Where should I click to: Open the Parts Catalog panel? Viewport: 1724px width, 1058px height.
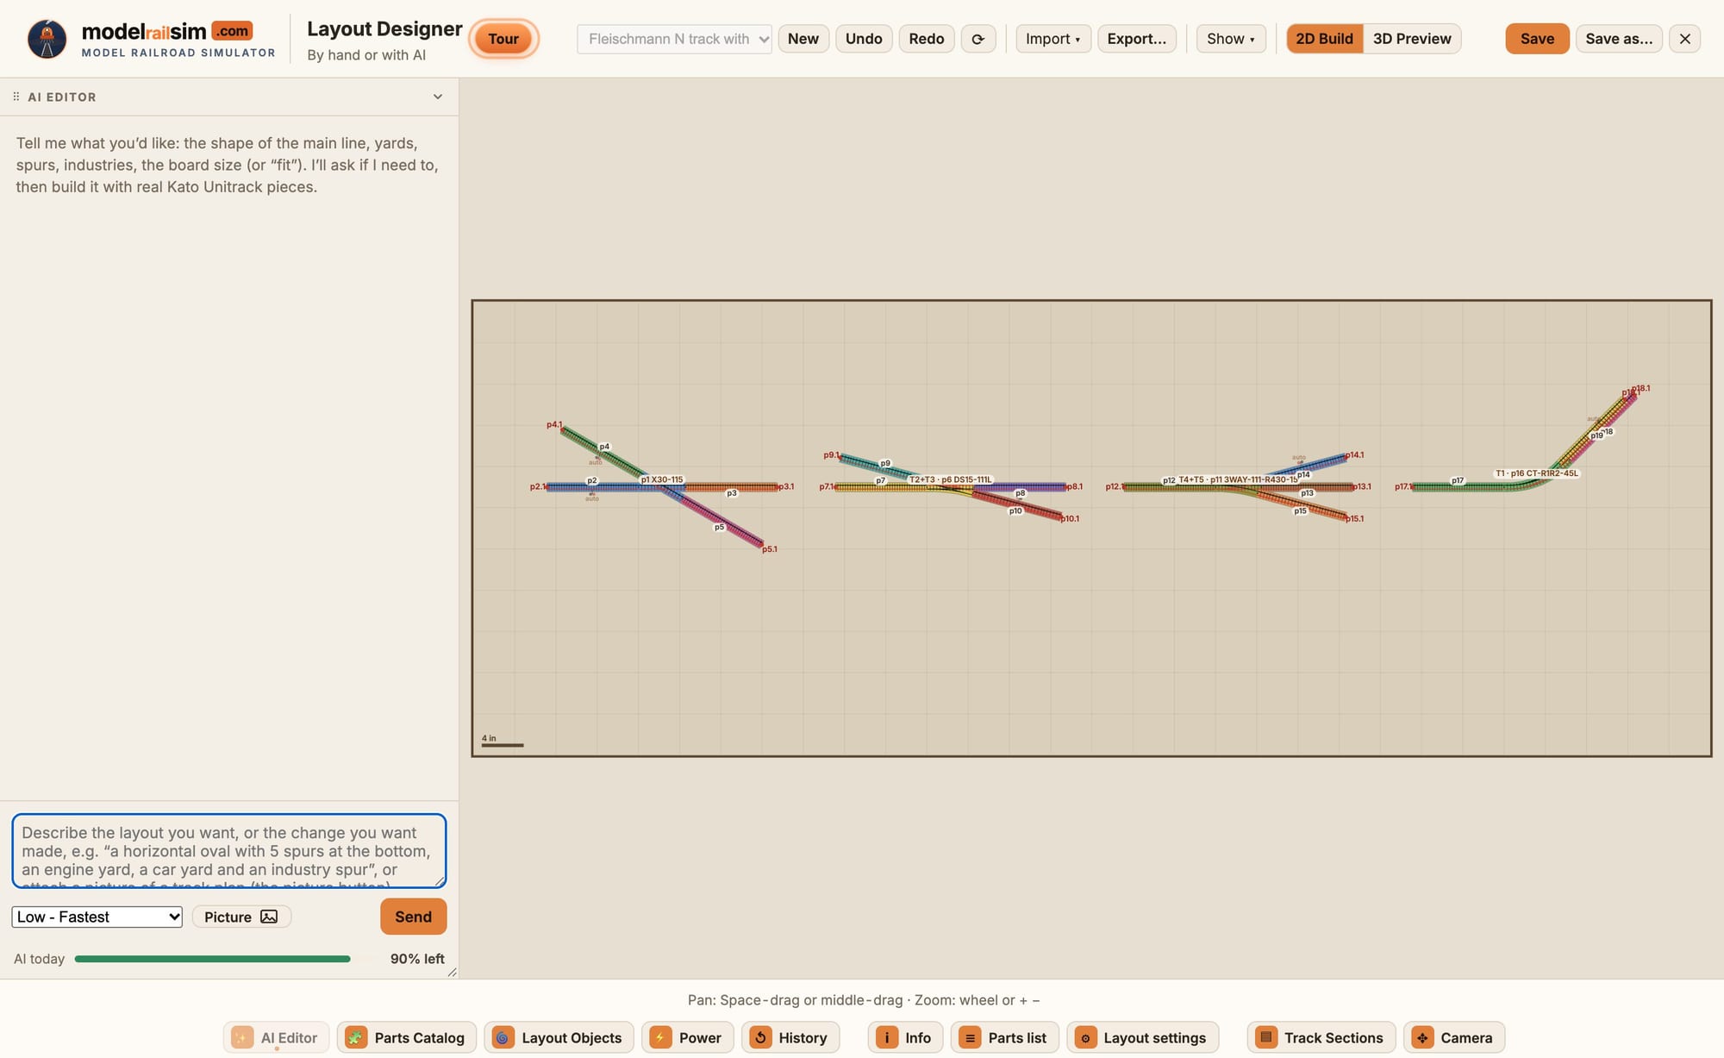tap(407, 1037)
